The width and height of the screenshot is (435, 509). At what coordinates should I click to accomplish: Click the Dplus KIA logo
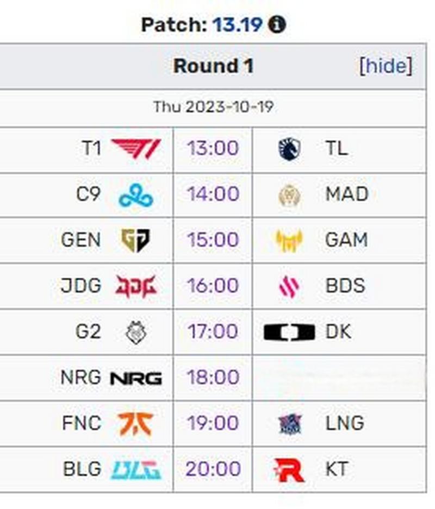[x=289, y=332]
